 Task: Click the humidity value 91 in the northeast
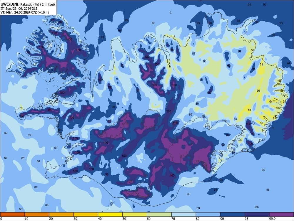point(240,51)
